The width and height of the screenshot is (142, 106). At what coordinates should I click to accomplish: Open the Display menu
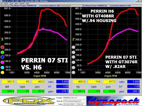[x=6, y=3]
